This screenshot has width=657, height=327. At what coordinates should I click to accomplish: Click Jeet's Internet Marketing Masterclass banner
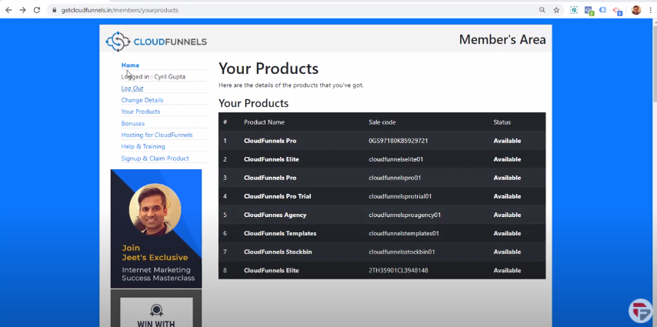pyautogui.click(x=156, y=228)
